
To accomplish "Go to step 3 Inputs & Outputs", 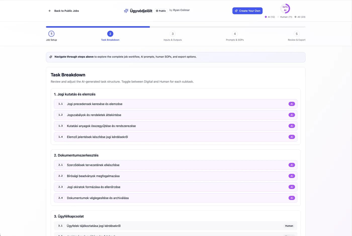I will (x=172, y=36).
